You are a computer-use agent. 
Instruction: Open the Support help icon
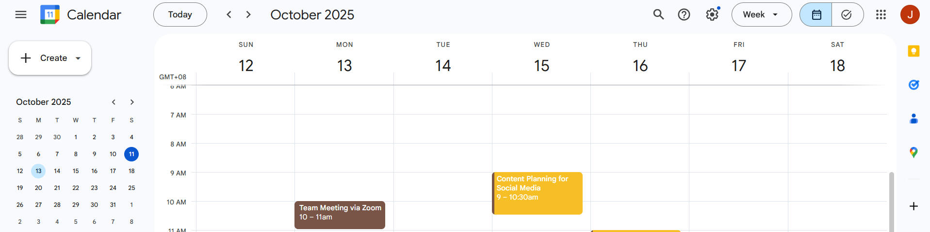pyautogui.click(x=684, y=14)
